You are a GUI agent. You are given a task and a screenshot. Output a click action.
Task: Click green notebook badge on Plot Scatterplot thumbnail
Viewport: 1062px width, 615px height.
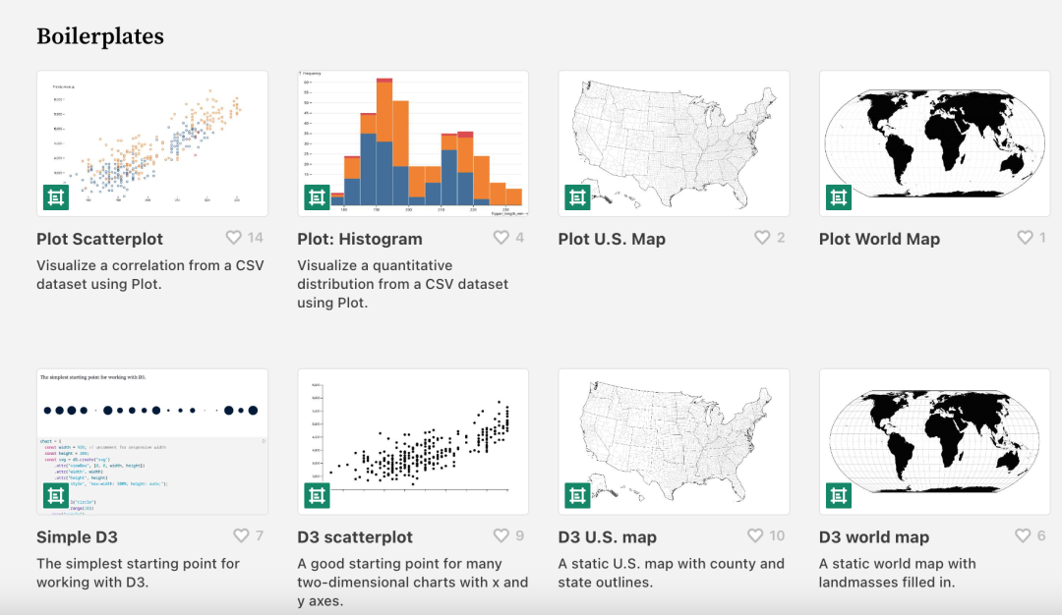[56, 197]
